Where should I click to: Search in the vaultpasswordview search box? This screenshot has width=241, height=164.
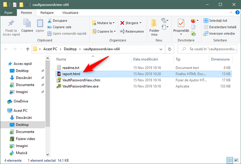coord(207,49)
